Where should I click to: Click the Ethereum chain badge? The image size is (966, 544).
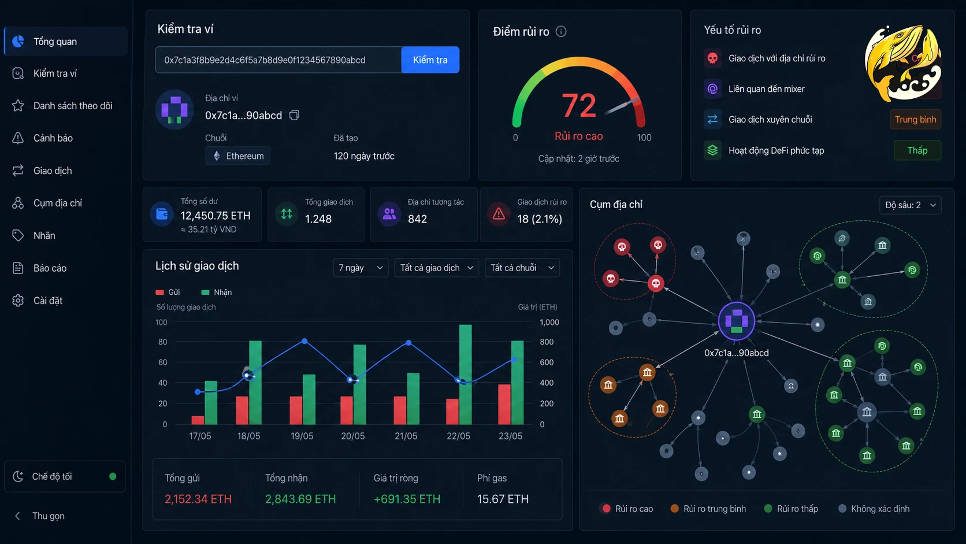pyautogui.click(x=238, y=156)
